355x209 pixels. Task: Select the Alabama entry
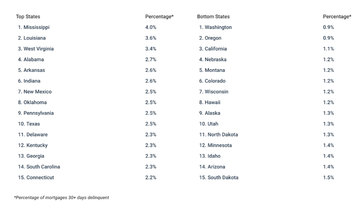31,59
